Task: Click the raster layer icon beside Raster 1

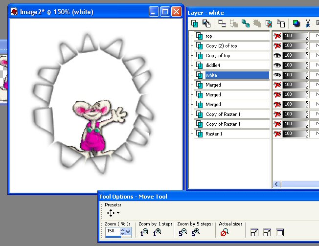Action: coord(200,134)
